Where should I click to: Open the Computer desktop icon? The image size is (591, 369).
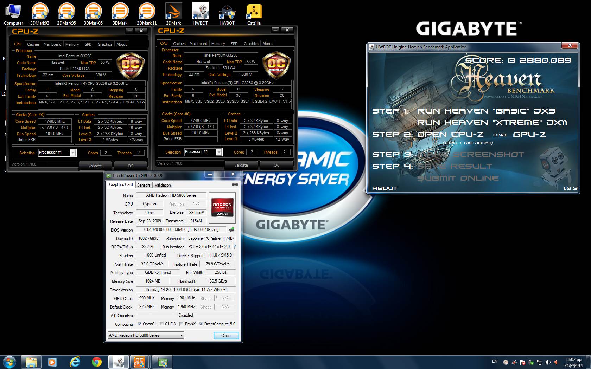pyautogui.click(x=13, y=14)
